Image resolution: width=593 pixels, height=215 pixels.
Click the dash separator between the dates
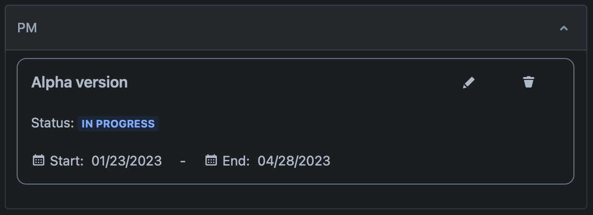(x=183, y=161)
